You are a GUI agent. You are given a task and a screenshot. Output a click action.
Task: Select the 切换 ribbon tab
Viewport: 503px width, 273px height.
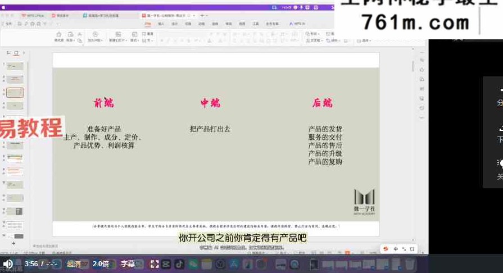(x=188, y=24)
